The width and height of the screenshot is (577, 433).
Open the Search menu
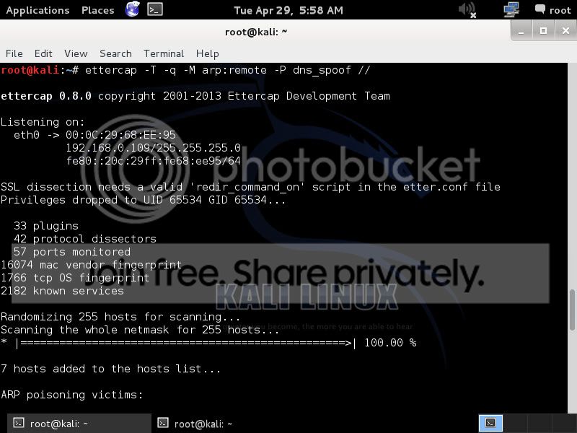click(115, 53)
